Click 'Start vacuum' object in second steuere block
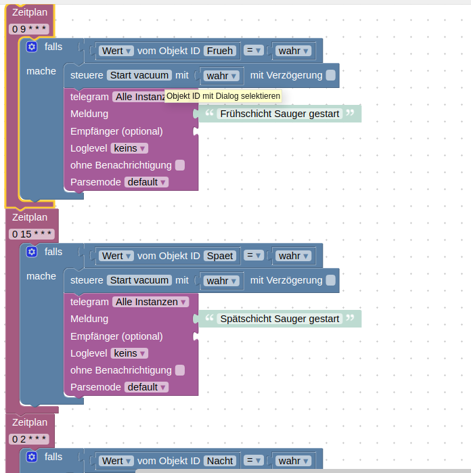This screenshot has width=471, height=473. pyautogui.click(x=139, y=280)
